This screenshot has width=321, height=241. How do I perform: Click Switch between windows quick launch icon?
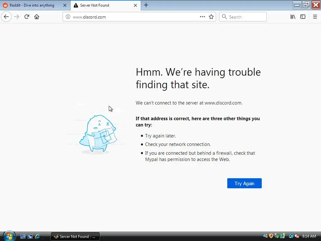30,237
